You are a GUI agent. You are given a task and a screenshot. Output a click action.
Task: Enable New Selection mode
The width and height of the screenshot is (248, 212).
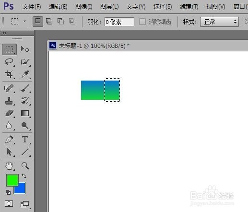(38, 21)
